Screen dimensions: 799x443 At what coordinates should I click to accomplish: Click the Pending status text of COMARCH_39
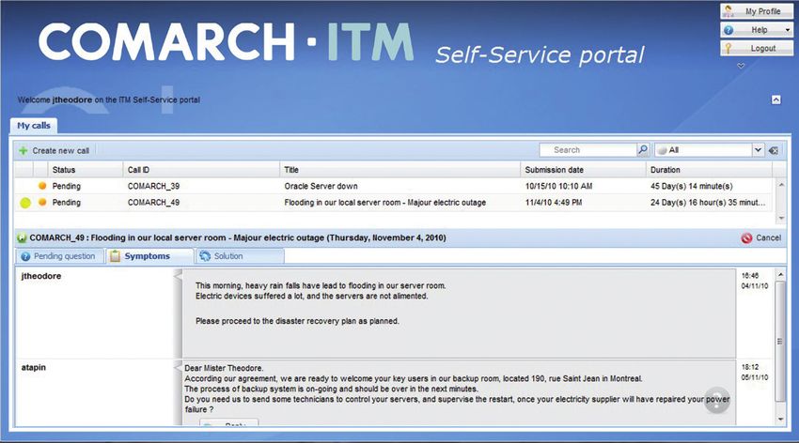tap(66, 186)
